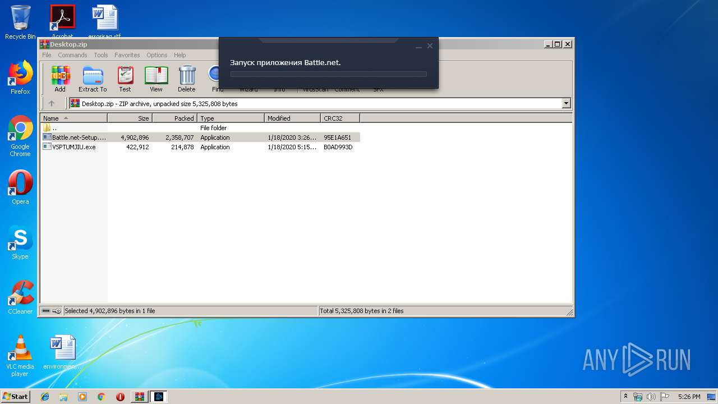Show hidden tray icons arrow
718x404 pixels.
tap(625, 397)
